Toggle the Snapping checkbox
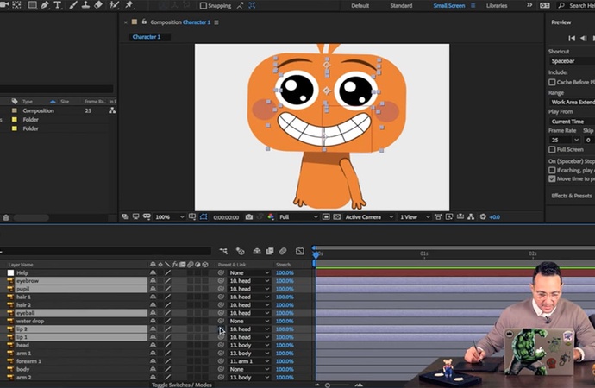Image resolution: width=595 pixels, height=388 pixels. pos(204,6)
